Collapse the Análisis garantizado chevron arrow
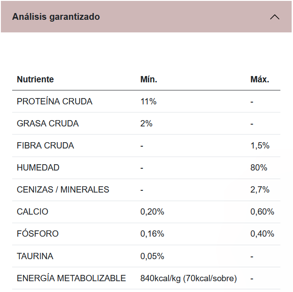This screenshot has height=292, width=293. pos(274,17)
